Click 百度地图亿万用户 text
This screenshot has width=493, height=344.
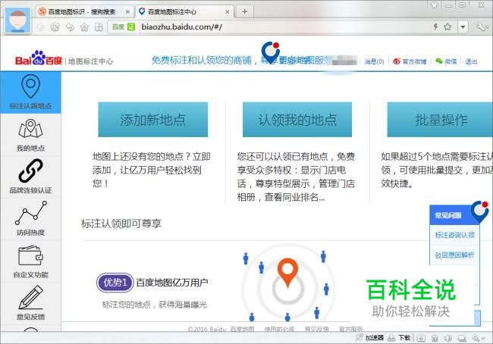[x=172, y=283]
